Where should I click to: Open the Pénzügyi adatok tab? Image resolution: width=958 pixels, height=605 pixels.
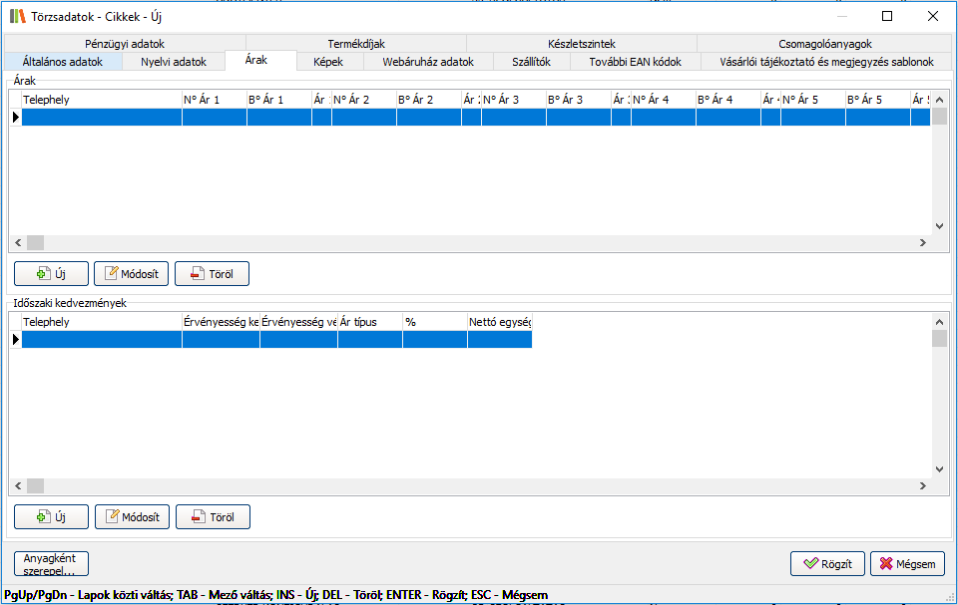click(x=125, y=44)
